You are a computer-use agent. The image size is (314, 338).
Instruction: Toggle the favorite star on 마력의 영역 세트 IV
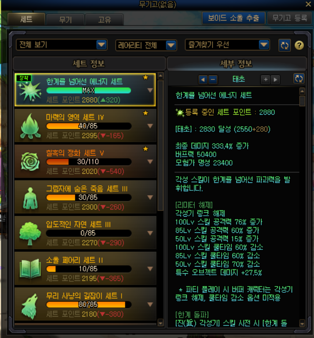click(146, 113)
